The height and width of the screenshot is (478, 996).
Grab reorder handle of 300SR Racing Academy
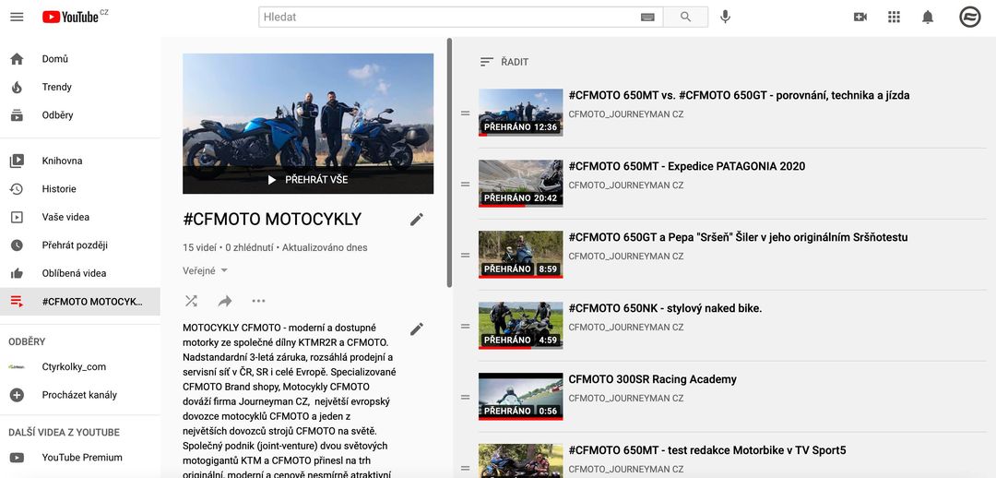(x=465, y=398)
